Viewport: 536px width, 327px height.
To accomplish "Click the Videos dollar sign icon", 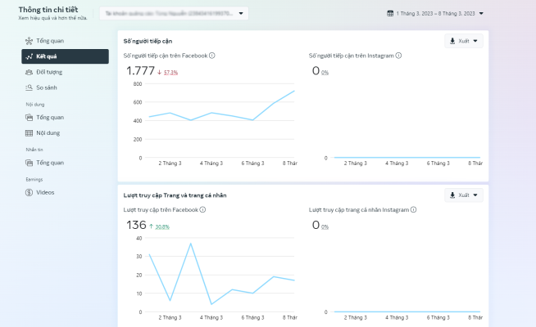I will [30, 192].
